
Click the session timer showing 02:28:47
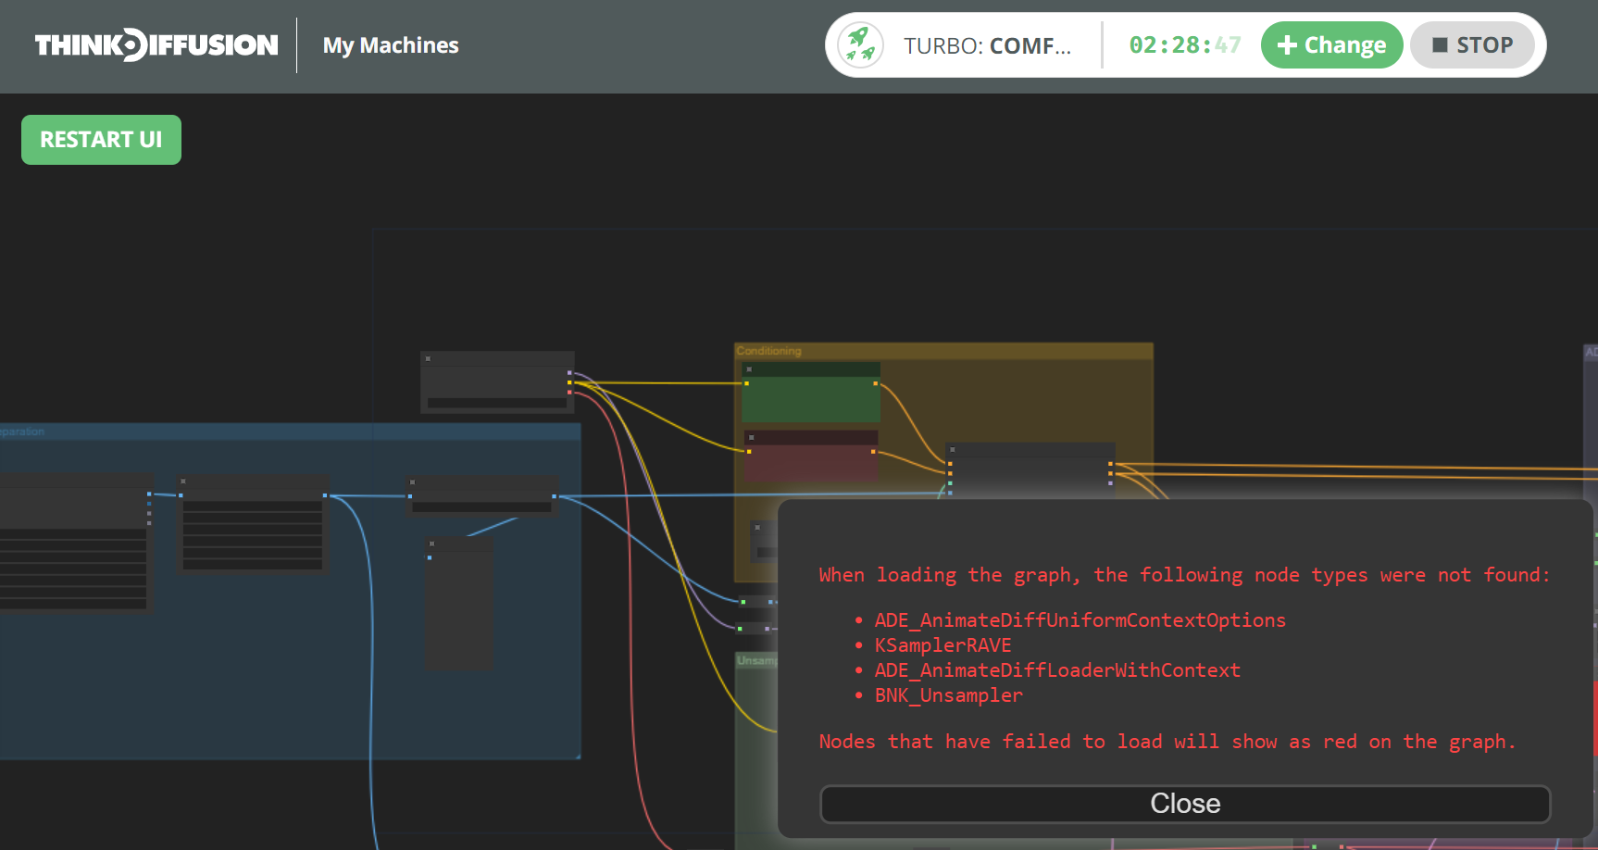point(1183,44)
